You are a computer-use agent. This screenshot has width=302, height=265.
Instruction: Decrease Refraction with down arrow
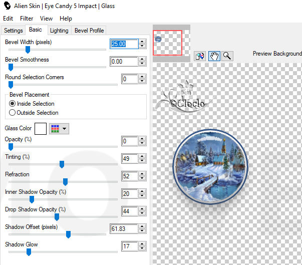142,178
